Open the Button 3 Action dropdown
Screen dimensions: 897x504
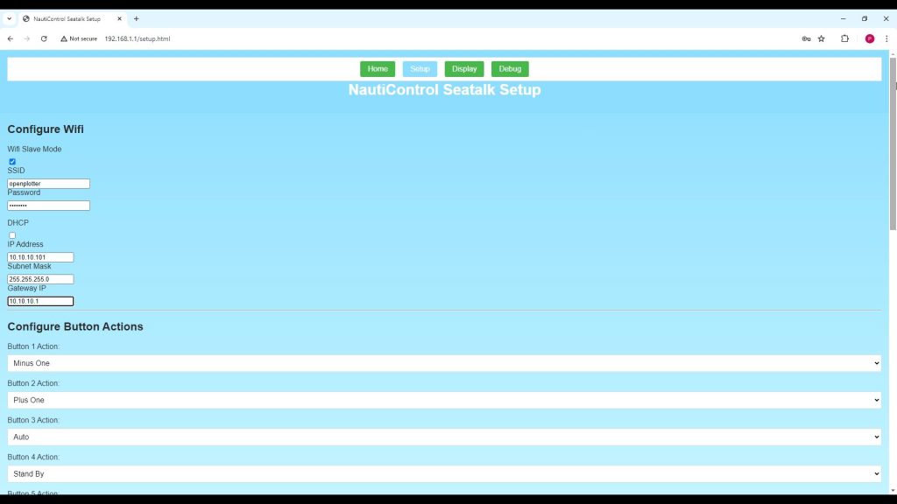(444, 437)
